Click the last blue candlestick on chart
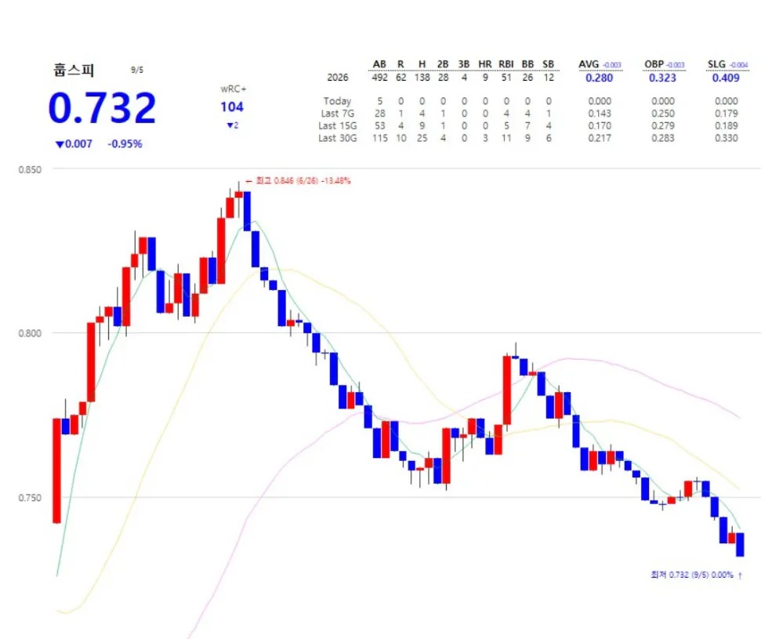Screen dimensions: 772x639 coord(740,544)
